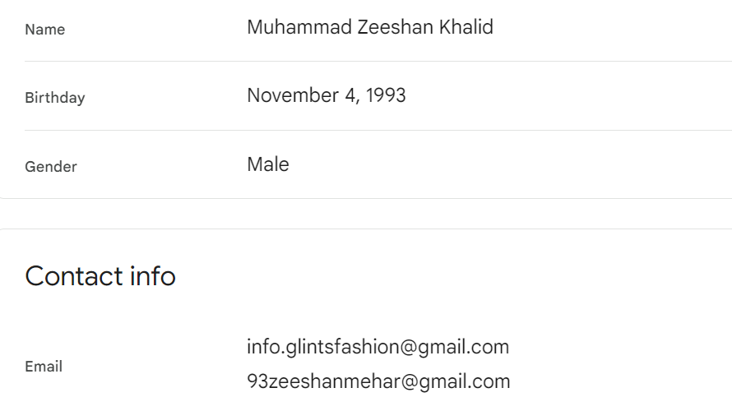Screen dimensions: 732x411
Task: Click the divider line below the Birthday row
Action: tap(378, 130)
